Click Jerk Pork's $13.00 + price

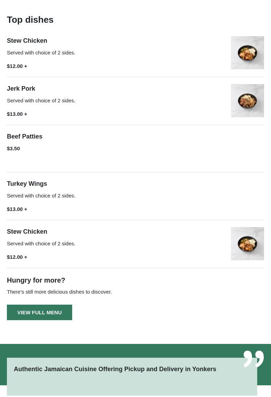click(17, 114)
